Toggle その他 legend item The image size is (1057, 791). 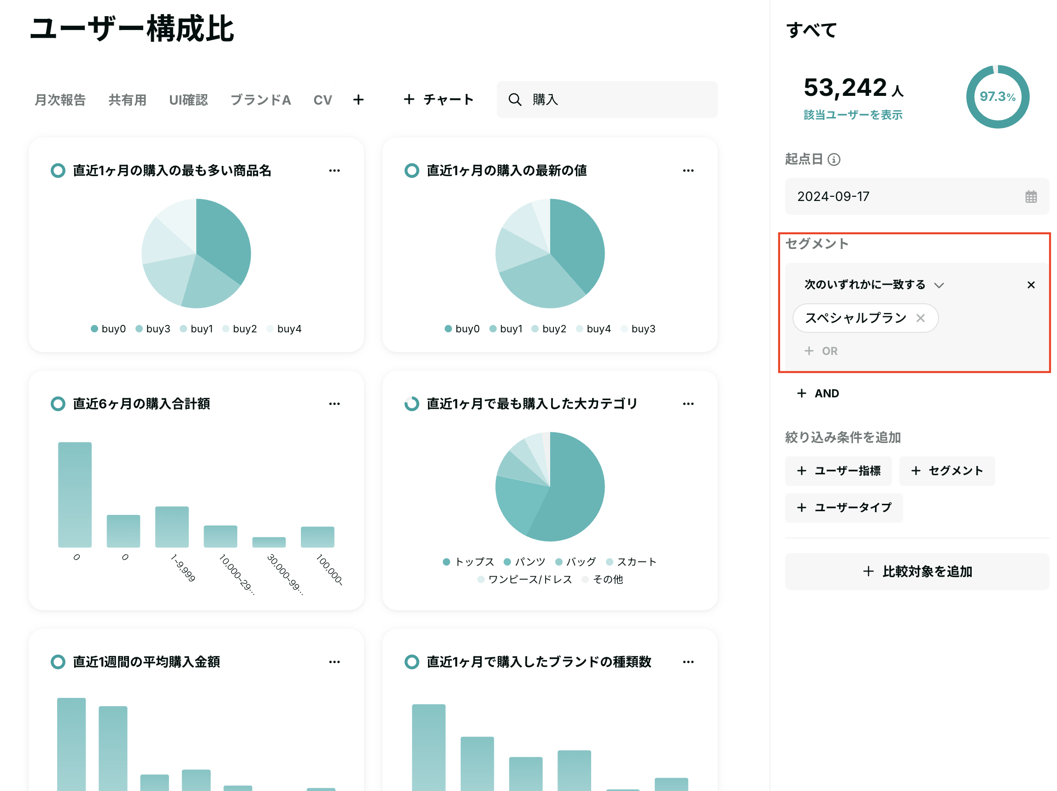coord(603,579)
